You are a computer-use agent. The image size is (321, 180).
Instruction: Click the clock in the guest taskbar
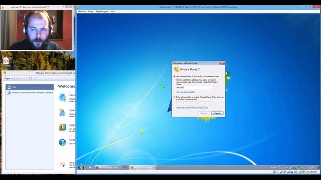311,168
